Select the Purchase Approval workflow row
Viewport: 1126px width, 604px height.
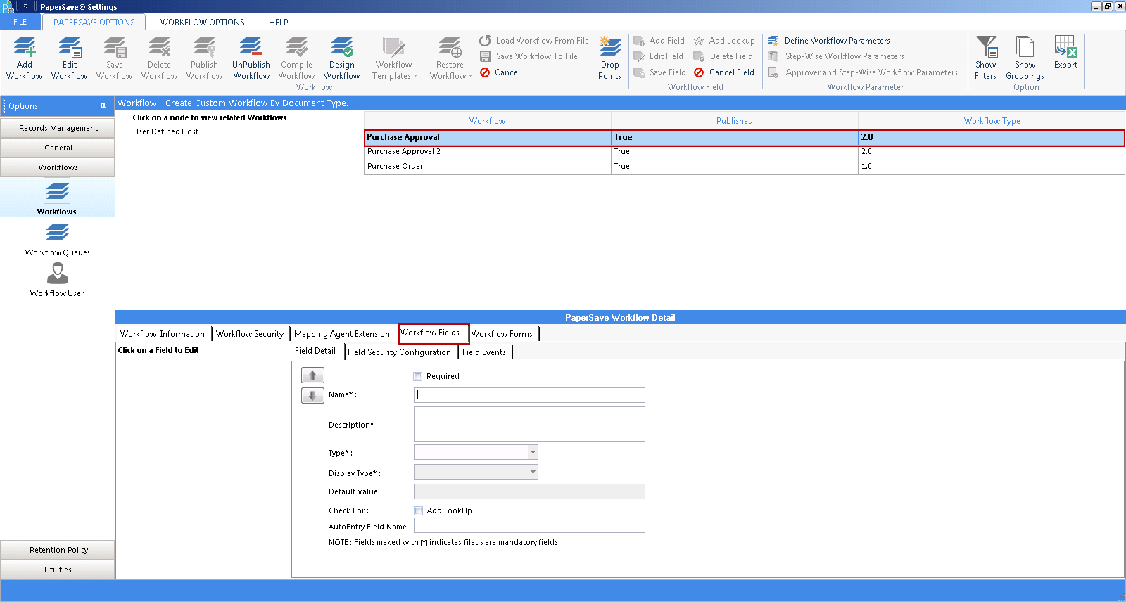[x=745, y=138]
